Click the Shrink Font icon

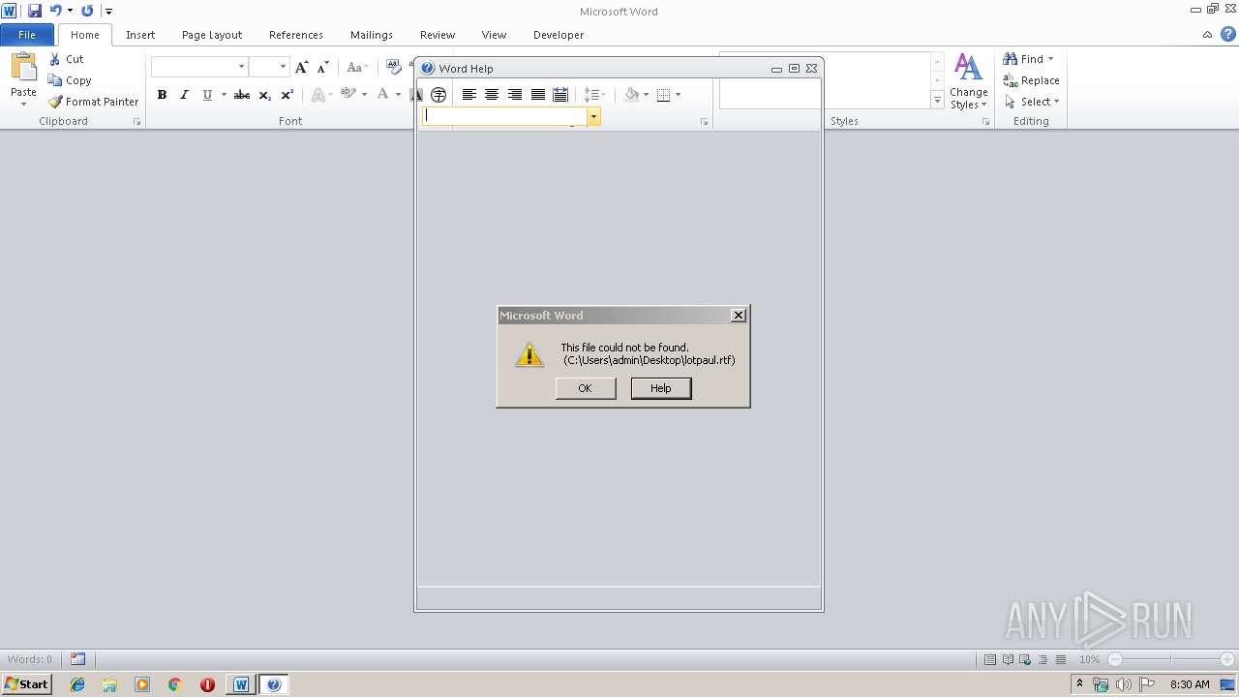(x=323, y=67)
